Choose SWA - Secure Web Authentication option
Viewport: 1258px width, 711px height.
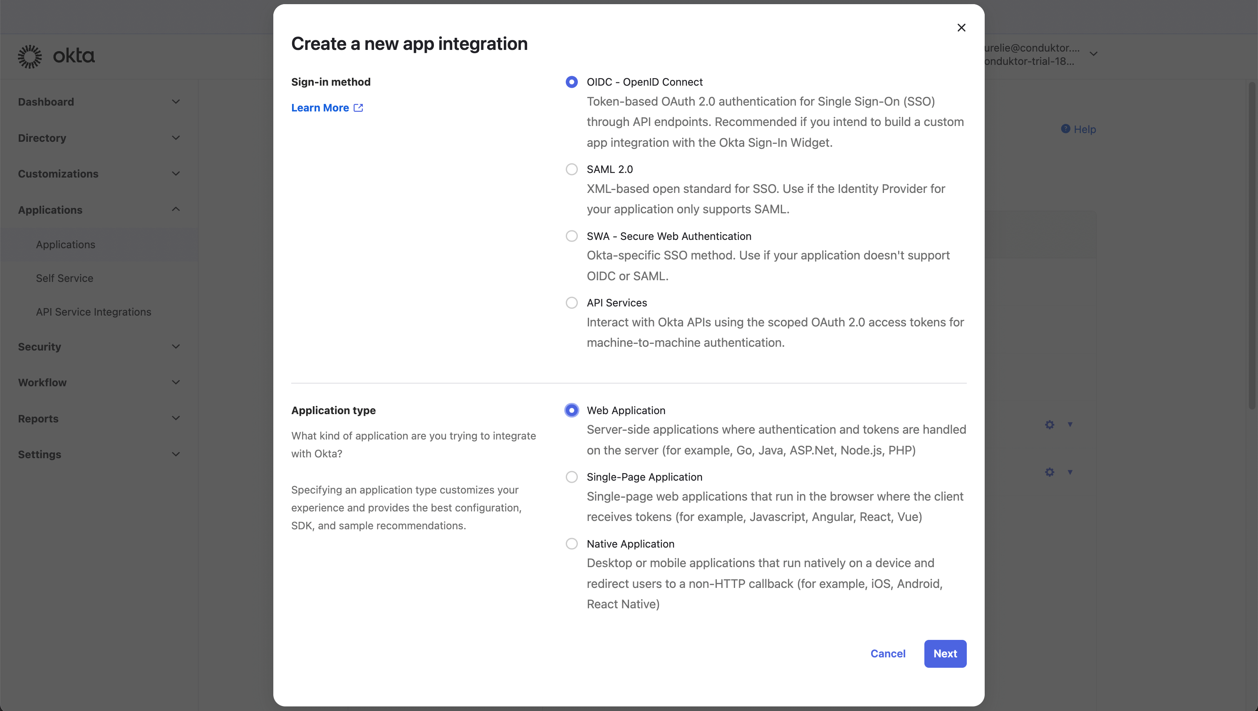click(571, 236)
